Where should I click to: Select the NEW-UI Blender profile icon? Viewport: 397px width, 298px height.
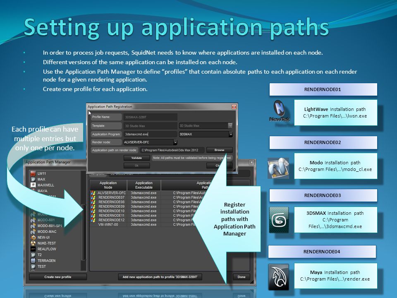tap(33, 238)
